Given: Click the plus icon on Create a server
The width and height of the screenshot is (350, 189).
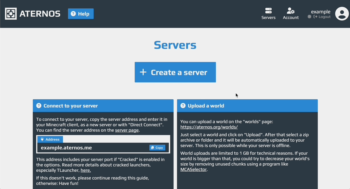Looking at the screenshot, I should (x=143, y=72).
